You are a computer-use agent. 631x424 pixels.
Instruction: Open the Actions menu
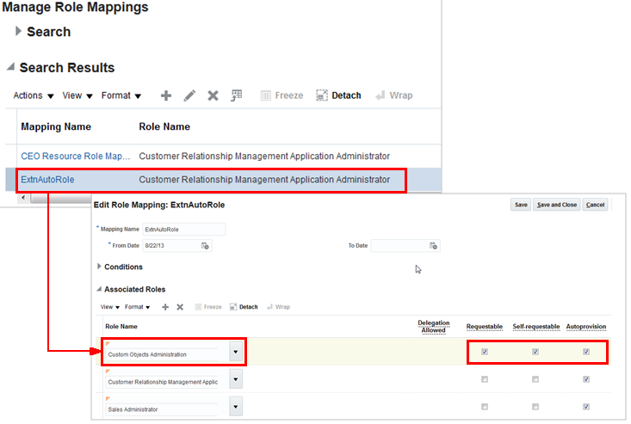(34, 95)
